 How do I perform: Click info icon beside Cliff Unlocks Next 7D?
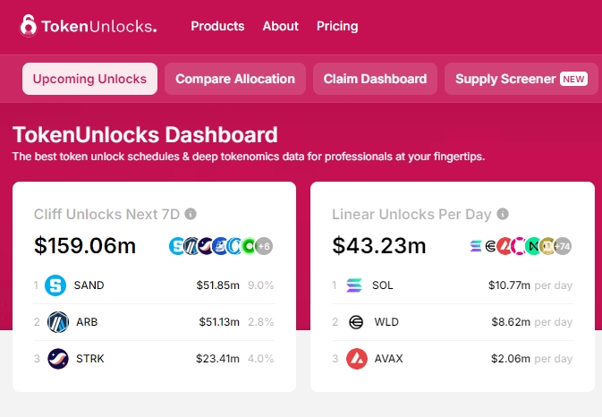pos(191,214)
